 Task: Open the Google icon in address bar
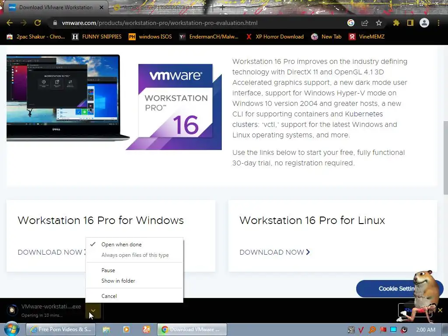351,23
